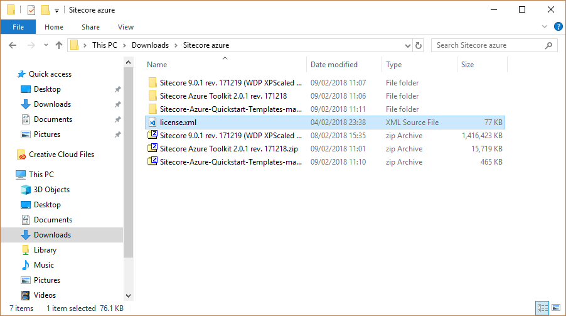Go up one folder level
This screenshot has width=566, height=316.
click(59, 45)
